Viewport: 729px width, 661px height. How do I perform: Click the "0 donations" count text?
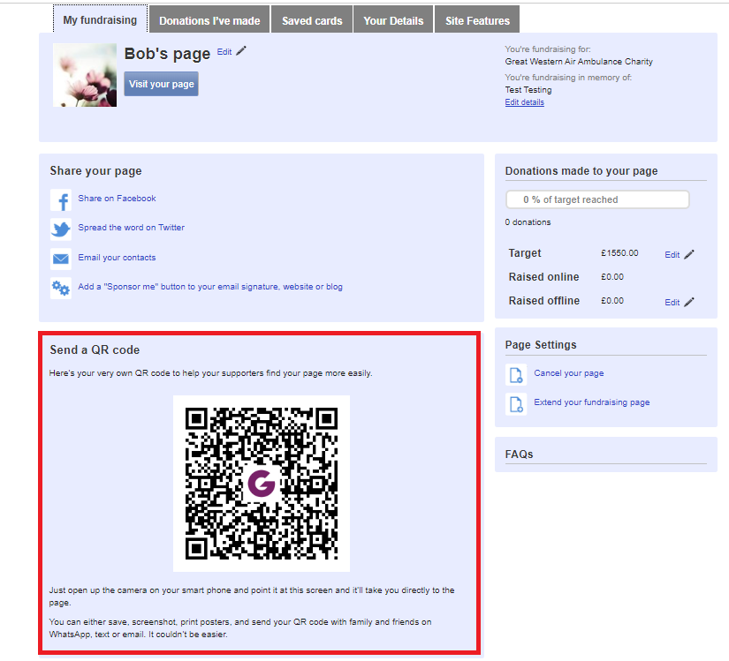tap(528, 222)
